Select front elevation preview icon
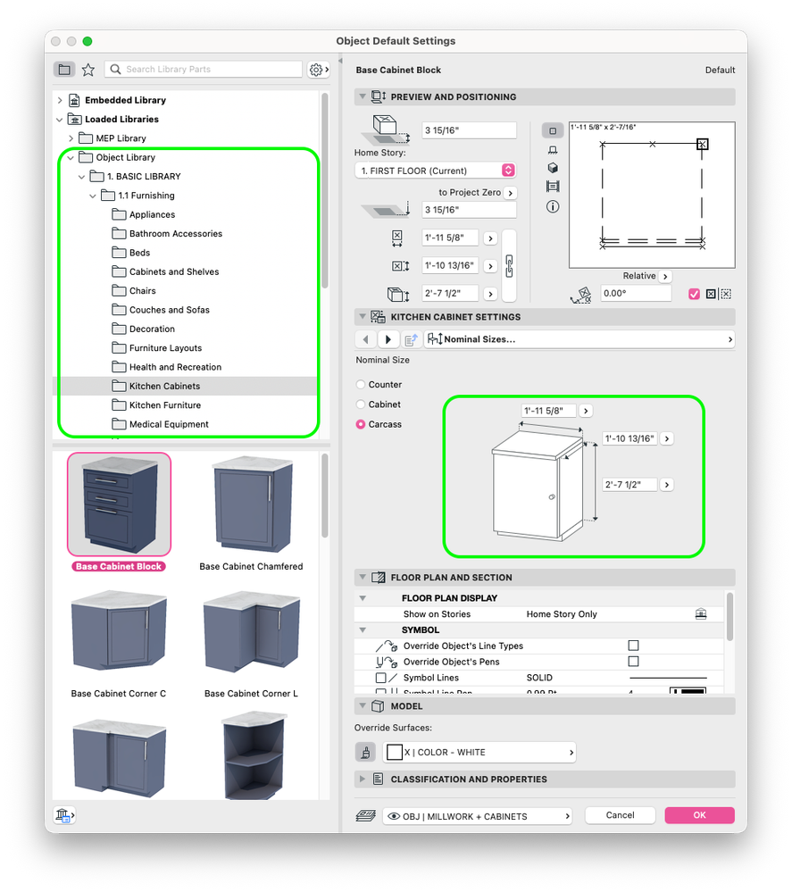Image resolution: width=792 pixels, height=892 pixels. coord(553,150)
